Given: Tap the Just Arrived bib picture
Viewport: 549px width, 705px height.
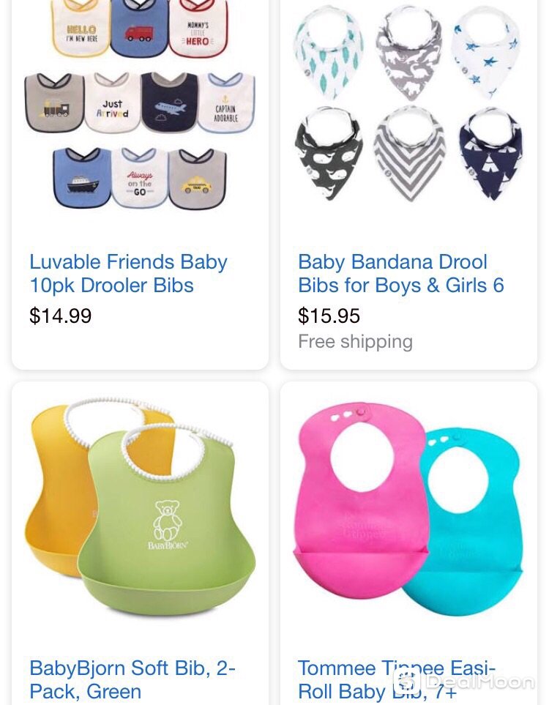Looking at the screenshot, I should (x=113, y=103).
